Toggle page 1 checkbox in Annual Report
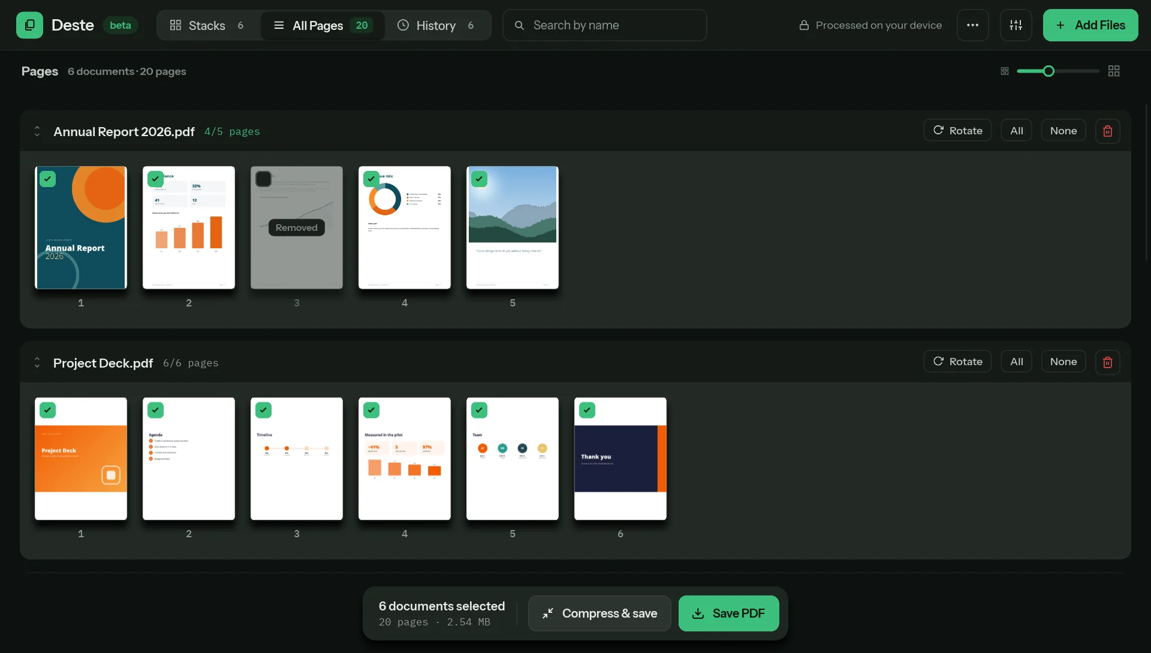The height and width of the screenshot is (653, 1151). coord(47,179)
